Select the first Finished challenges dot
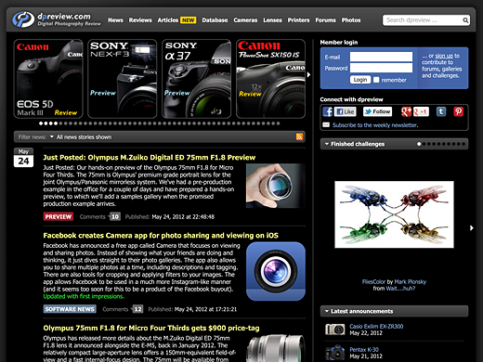 419,144
